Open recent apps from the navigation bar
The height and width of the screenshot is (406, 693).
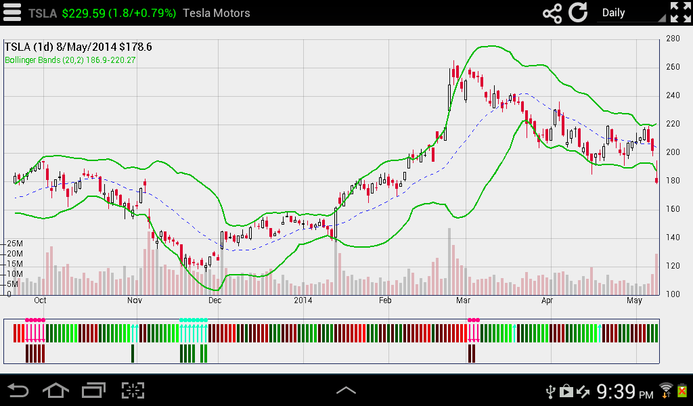pos(93,390)
